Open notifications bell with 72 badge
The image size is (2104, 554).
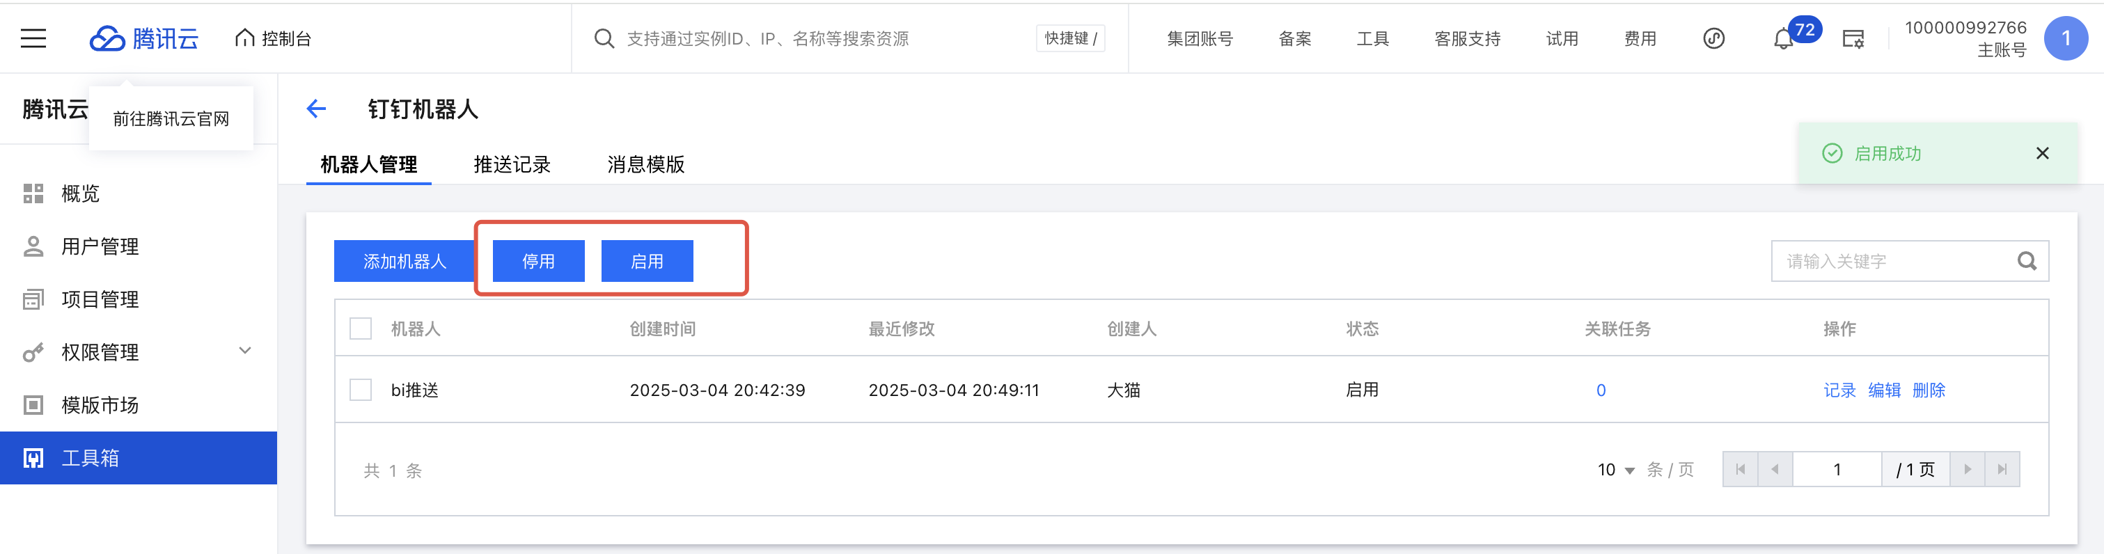pyautogui.click(x=1784, y=38)
